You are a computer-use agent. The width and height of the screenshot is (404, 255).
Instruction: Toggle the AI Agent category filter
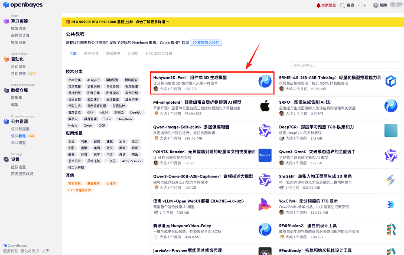point(93,79)
